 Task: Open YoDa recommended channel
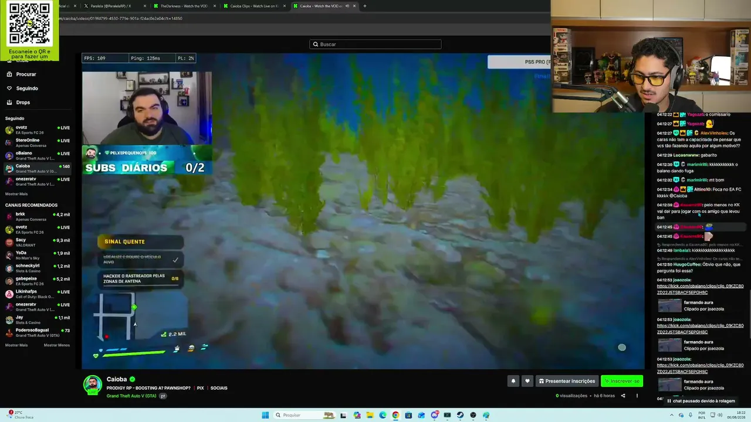click(x=38, y=255)
